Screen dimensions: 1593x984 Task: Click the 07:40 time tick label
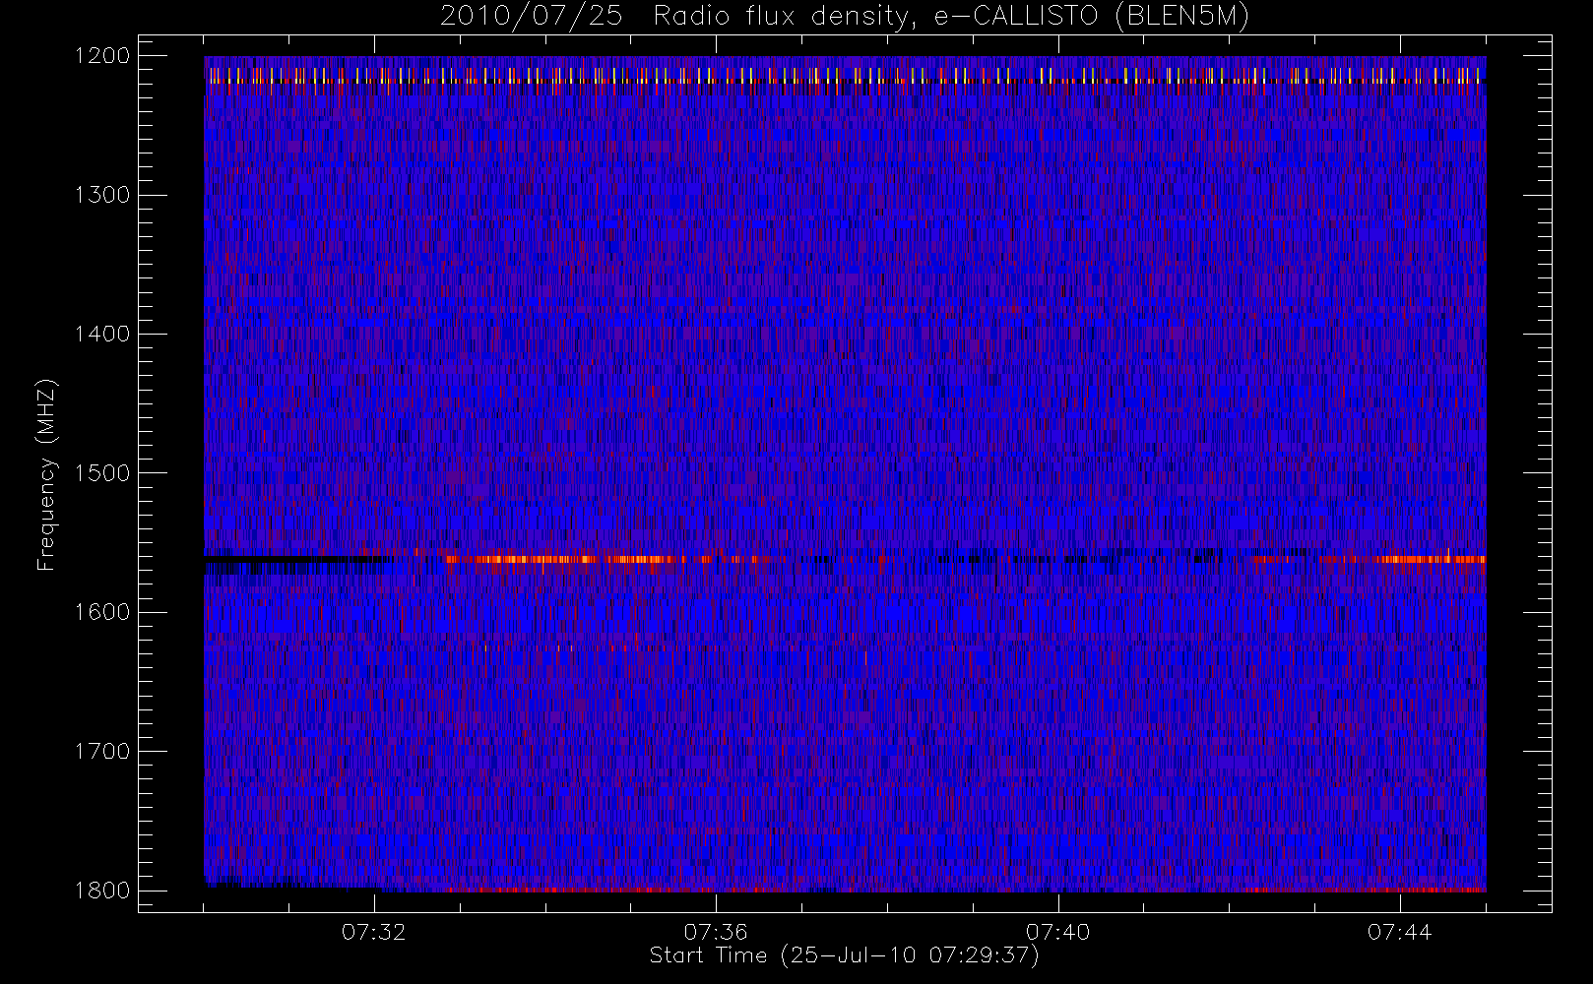1057,932
